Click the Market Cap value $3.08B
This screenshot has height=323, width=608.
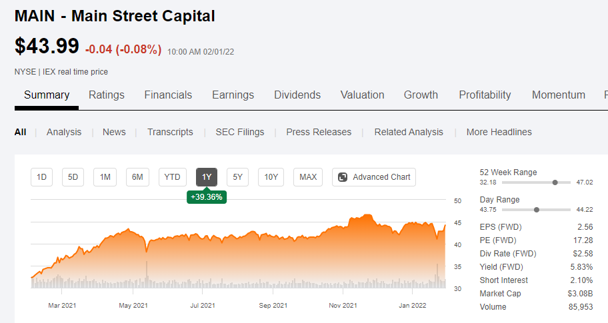point(581,294)
